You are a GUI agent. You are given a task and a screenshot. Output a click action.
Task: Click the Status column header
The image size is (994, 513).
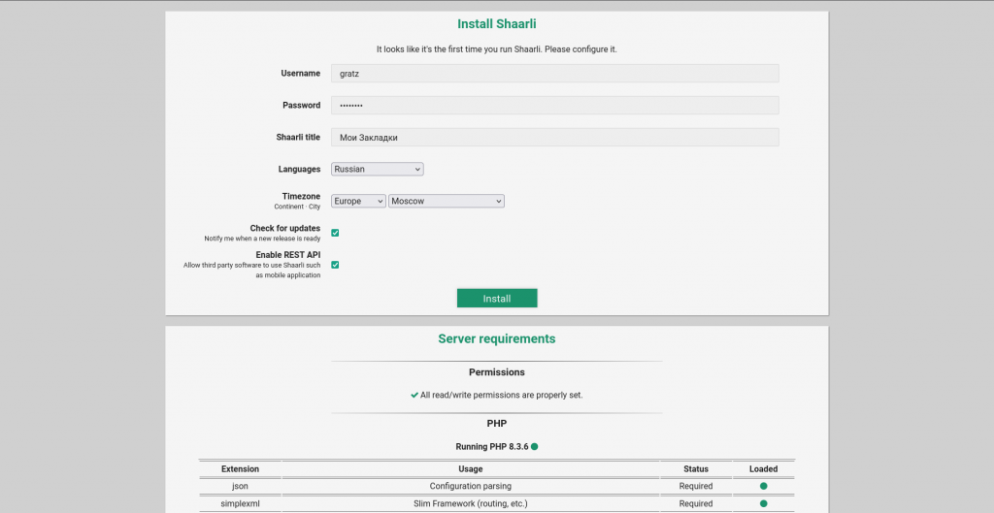(x=696, y=469)
